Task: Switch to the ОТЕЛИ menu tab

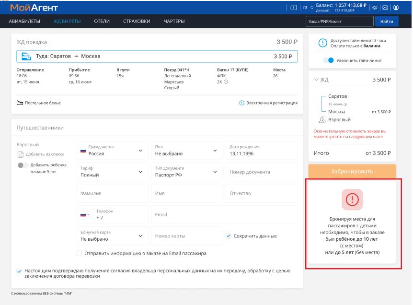Action: [x=102, y=21]
